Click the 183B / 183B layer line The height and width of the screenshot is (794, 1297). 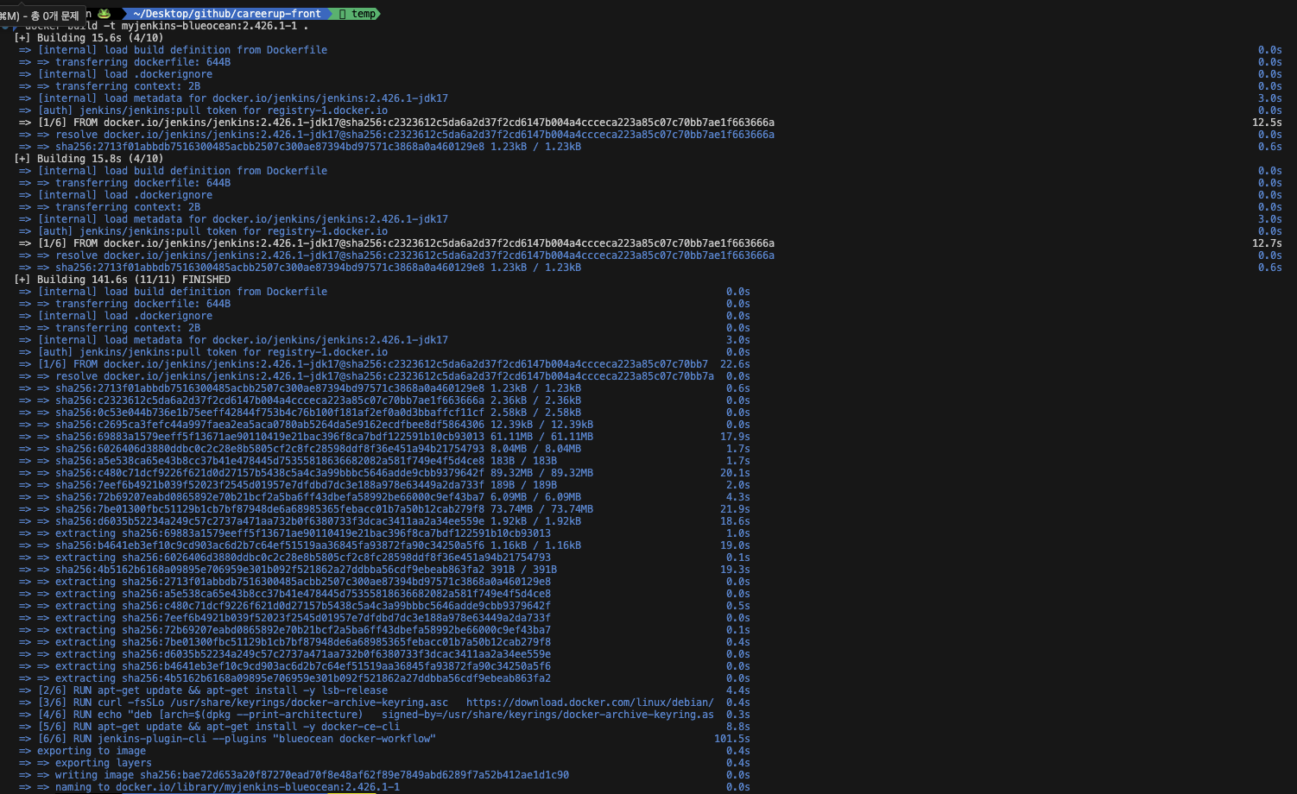point(288,461)
